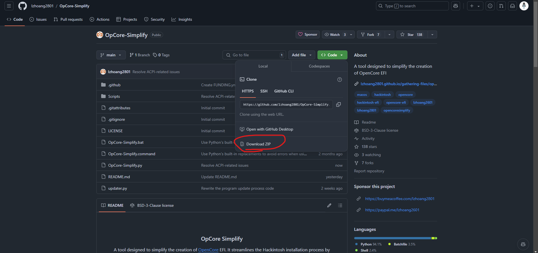This screenshot has width=538, height=253.
Task: Switch to the Issues tab
Action: (x=38, y=19)
